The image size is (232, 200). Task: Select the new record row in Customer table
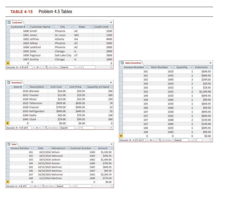[60, 64]
